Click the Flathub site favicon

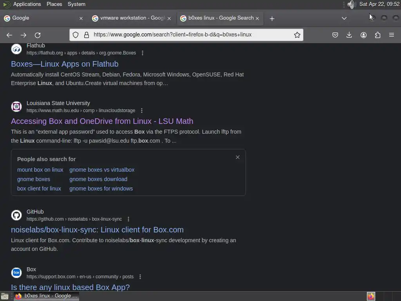click(x=16, y=49)
